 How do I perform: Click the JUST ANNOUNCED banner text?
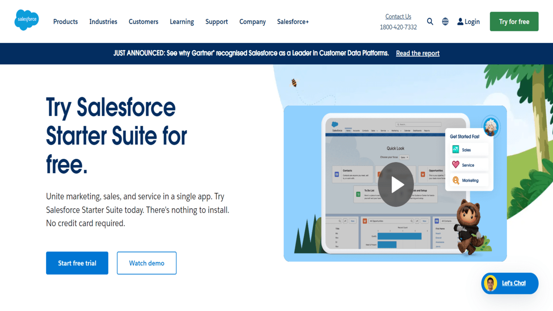click(x=251, y=53)
